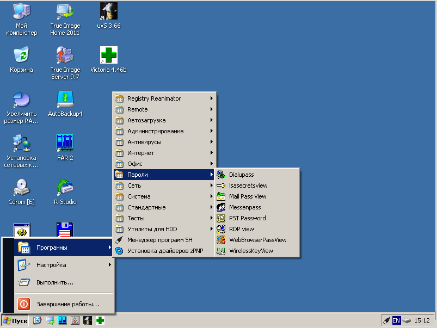The image size is (437, 328).
Task: Click first quick launch icon next to Пуск
Action: (37, 320)
